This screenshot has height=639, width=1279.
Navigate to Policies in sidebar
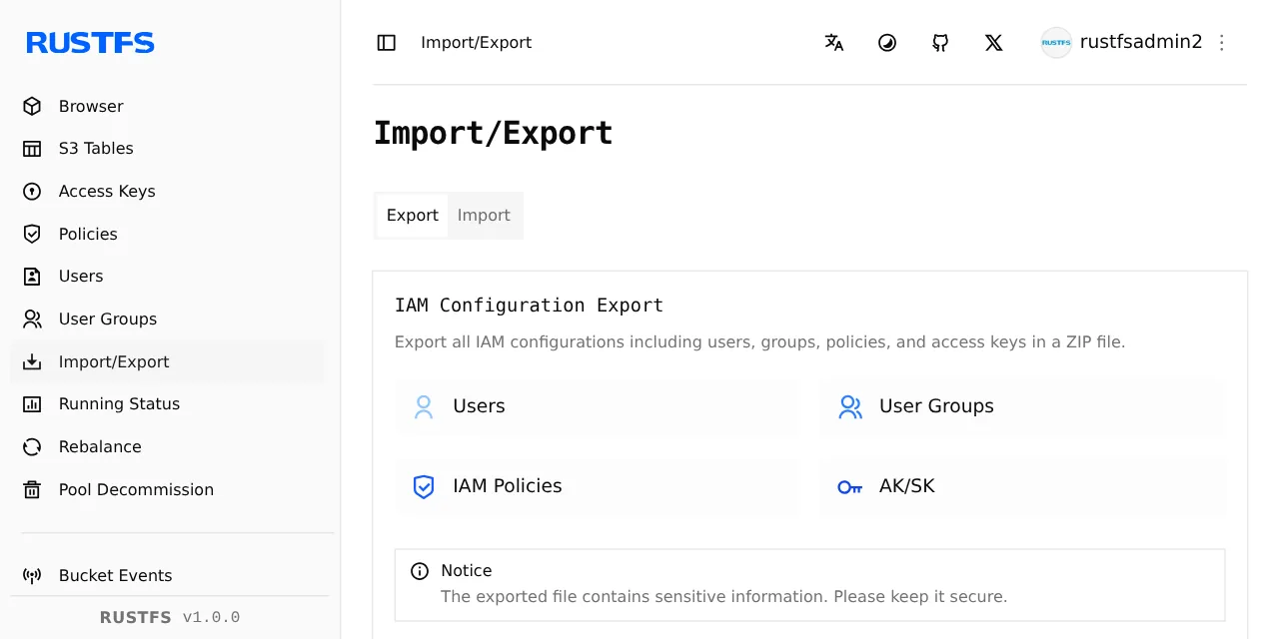point(168,234)
